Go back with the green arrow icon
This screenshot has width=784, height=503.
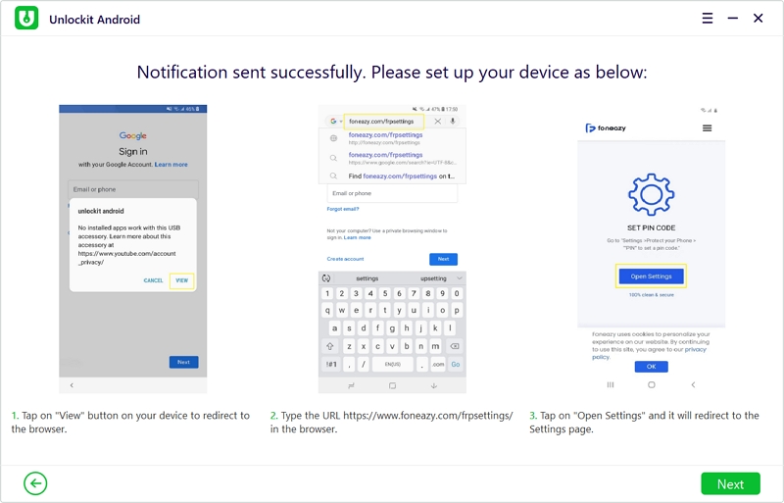tap(35, 483)
